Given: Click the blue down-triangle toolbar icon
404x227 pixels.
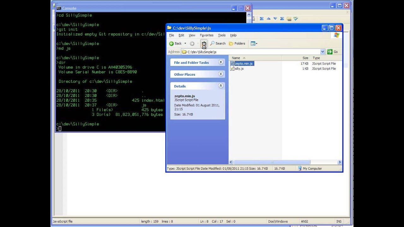Looking at the screenshot, I should (x=276, y=19).
